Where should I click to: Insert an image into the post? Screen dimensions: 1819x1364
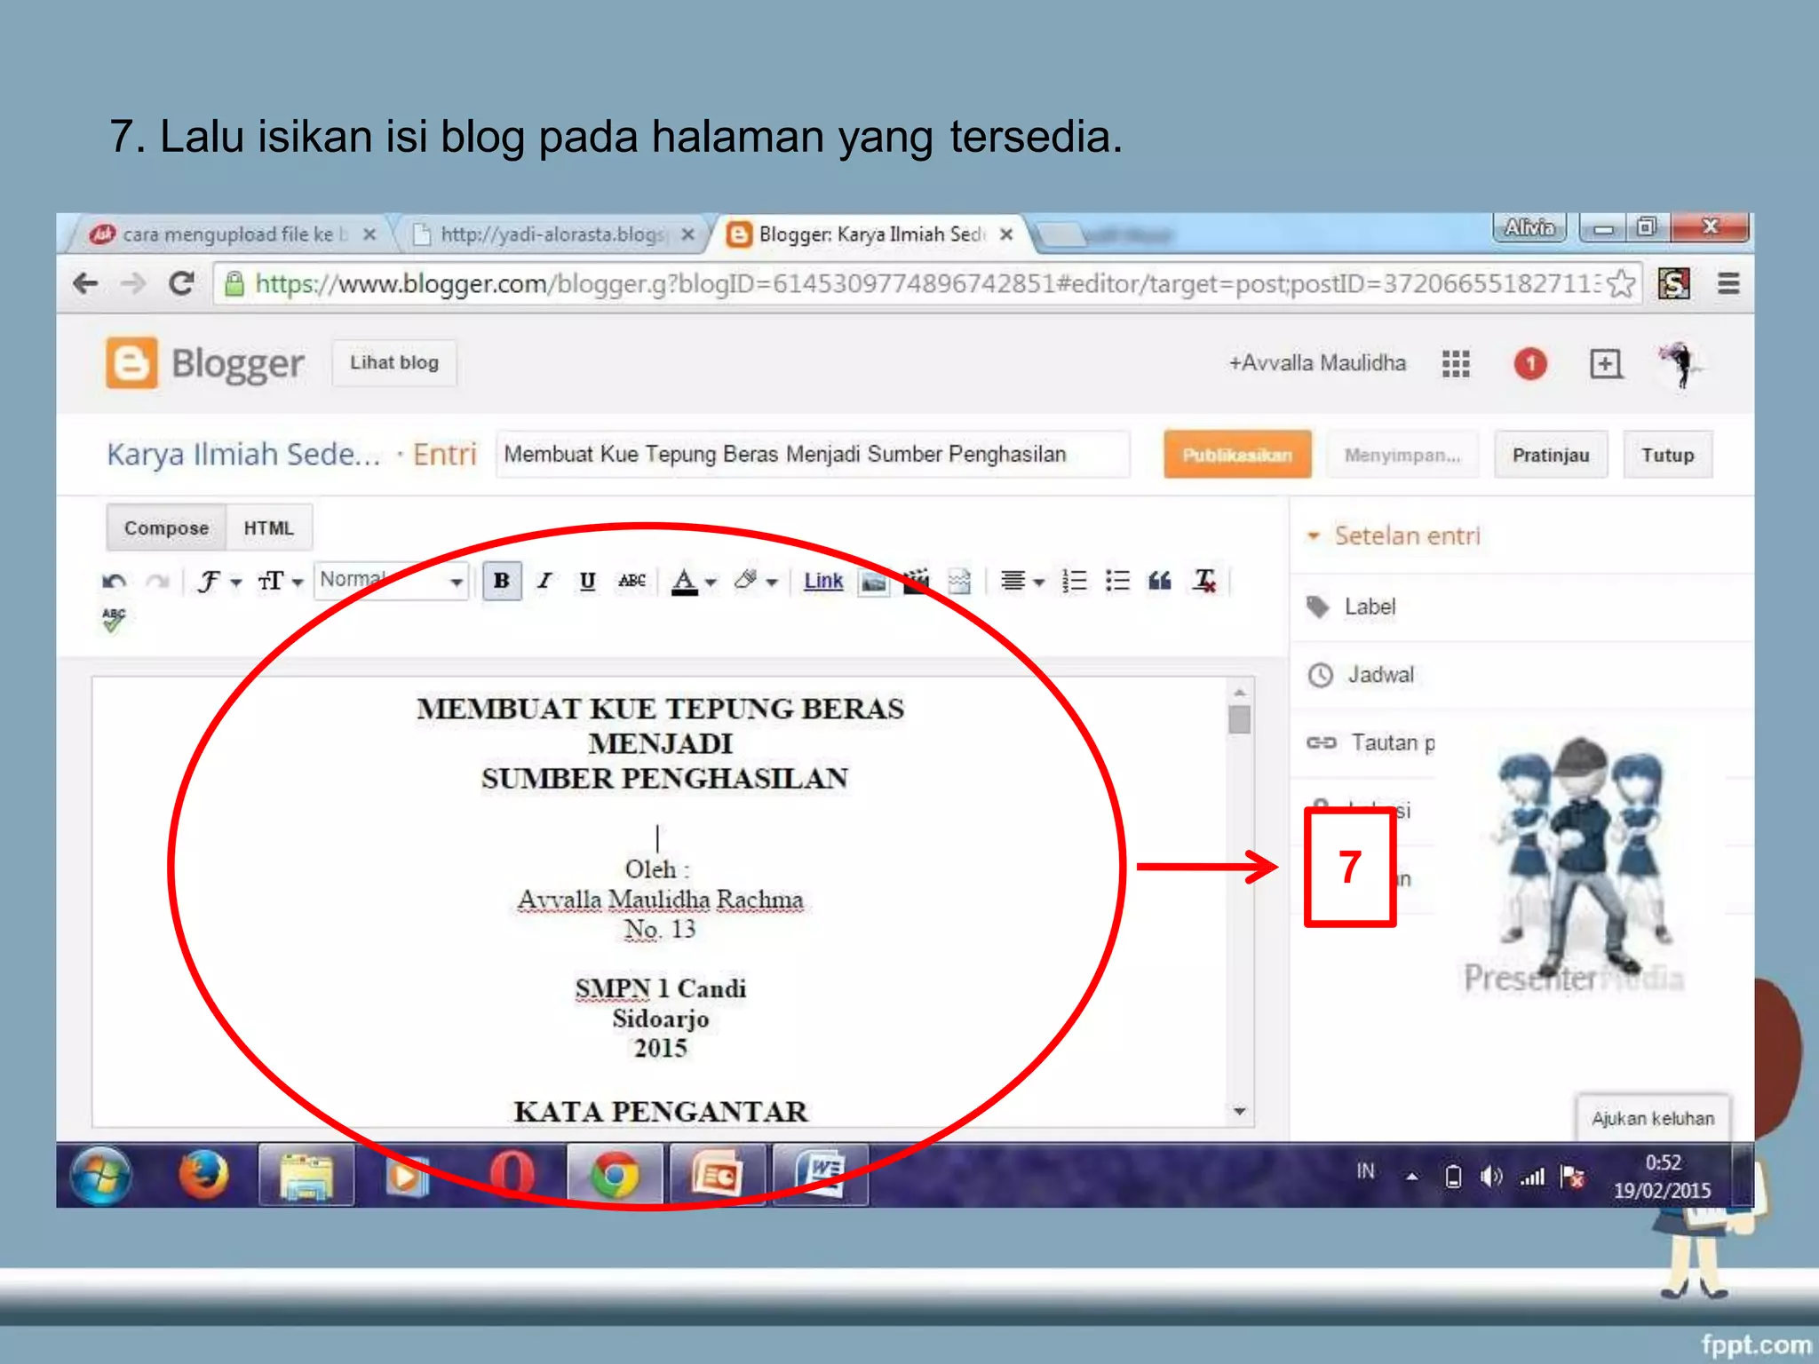[x=874, y=582]
